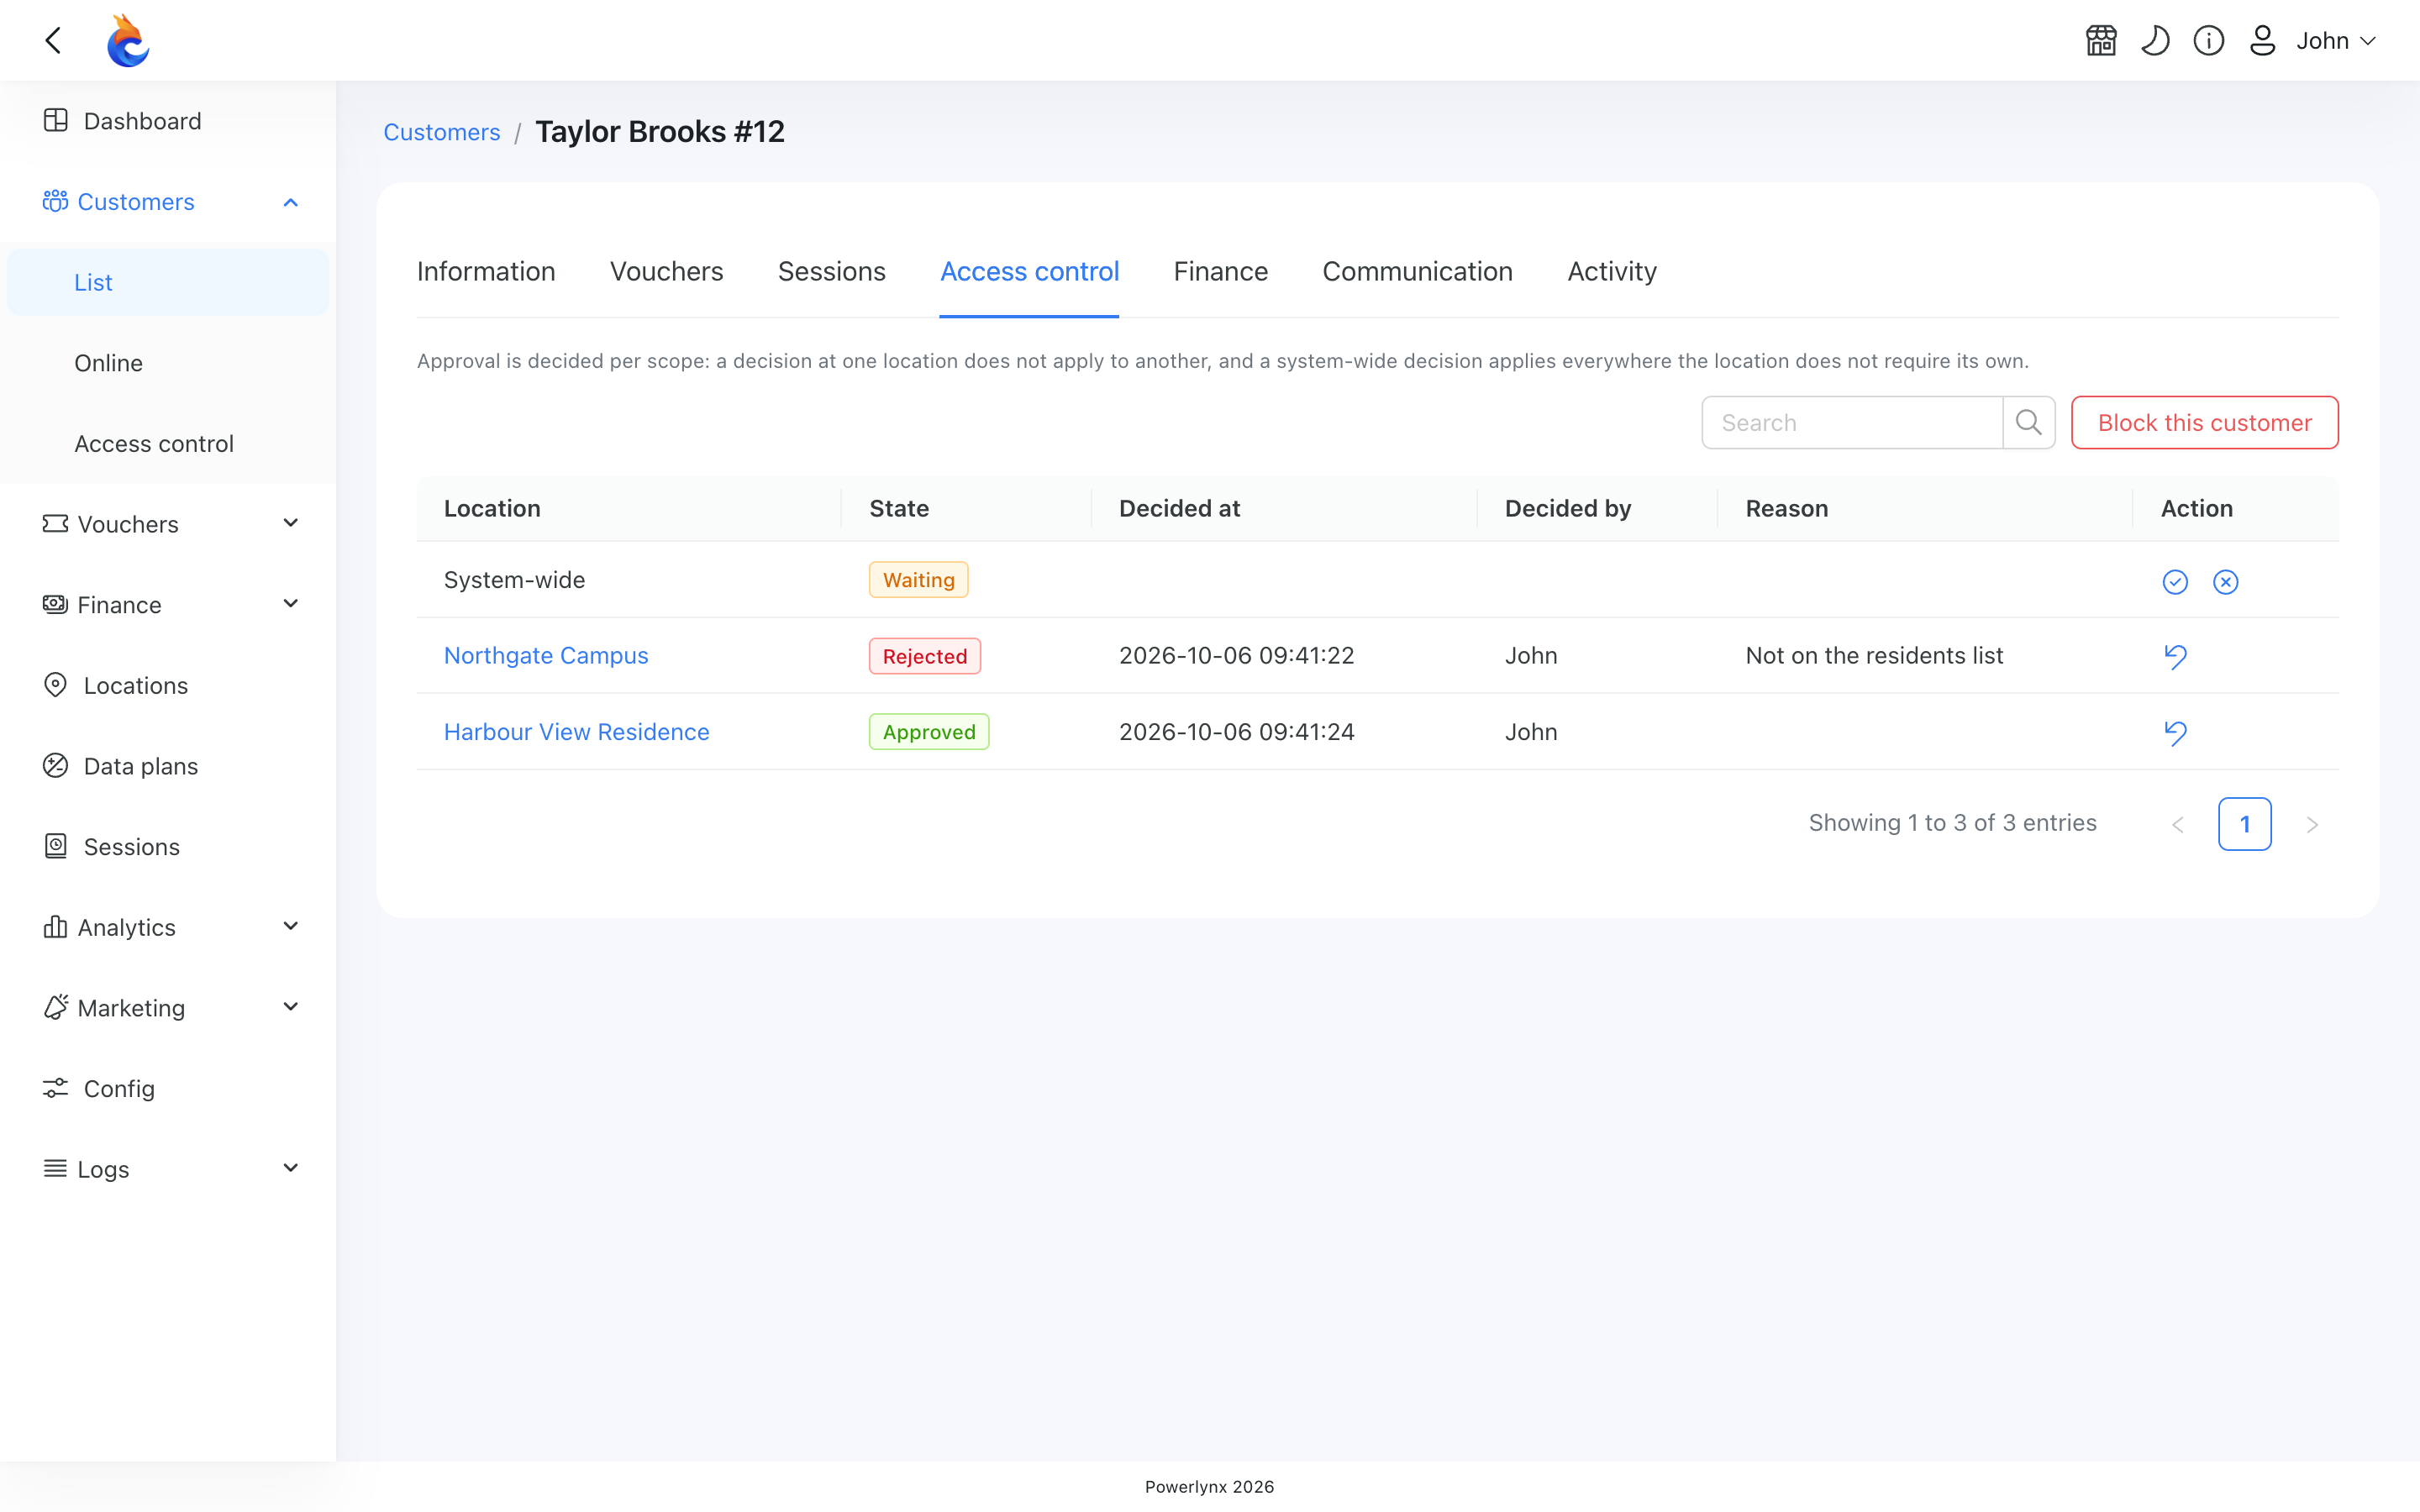The width and height of the screenshot is (2420, 1512).
Task: Open the store icon in the header
Action: 2101,40
